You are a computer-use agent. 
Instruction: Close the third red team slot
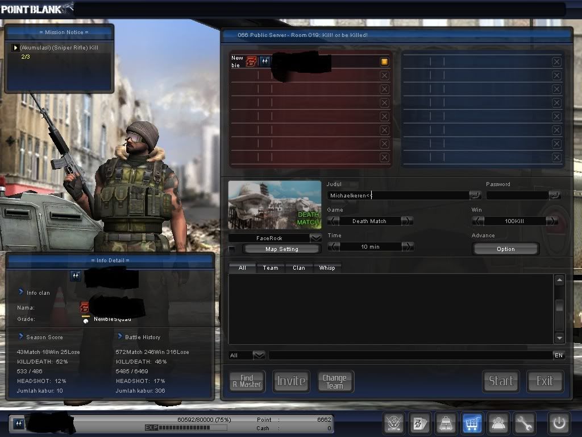tap(385, 89)
